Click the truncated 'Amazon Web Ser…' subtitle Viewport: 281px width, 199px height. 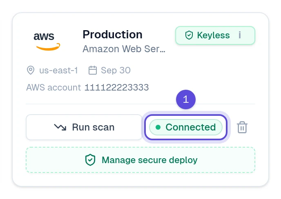pos(124,49)
